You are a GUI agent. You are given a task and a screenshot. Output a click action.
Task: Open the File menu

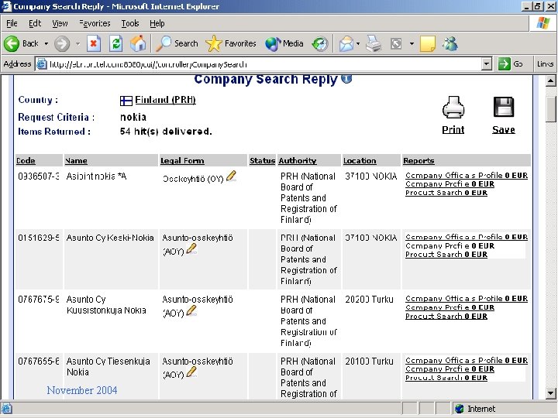(12, 23)
